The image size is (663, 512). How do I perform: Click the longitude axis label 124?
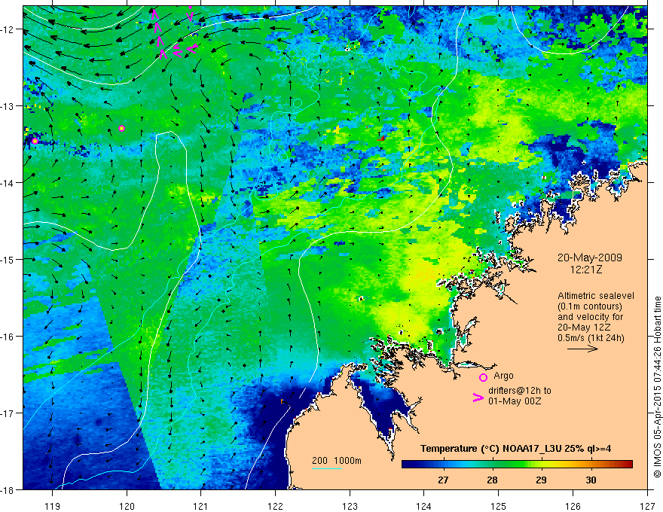[x=424, y=507]
